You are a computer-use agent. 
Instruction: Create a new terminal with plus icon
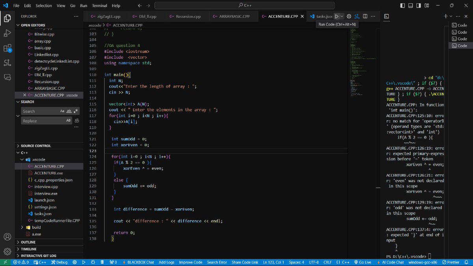(x=445, y=16)
